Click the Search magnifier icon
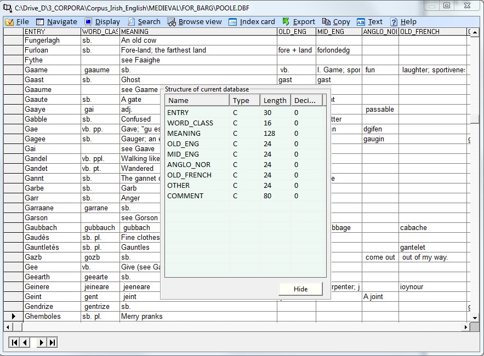This screenshot has height=356, width=484. click(132, 22)
